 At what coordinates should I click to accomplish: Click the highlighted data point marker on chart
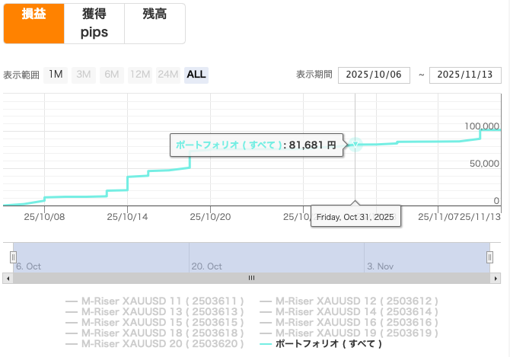(355, 145)
